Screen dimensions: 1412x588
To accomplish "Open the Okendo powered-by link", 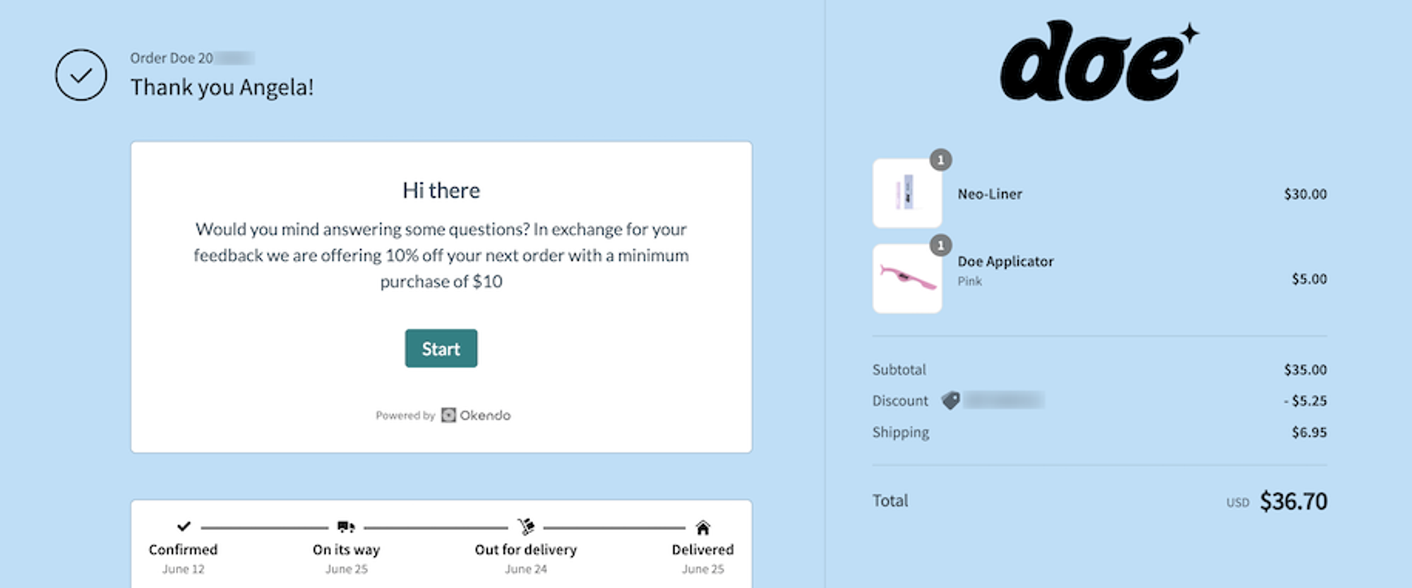I will [x=443, y=415].
